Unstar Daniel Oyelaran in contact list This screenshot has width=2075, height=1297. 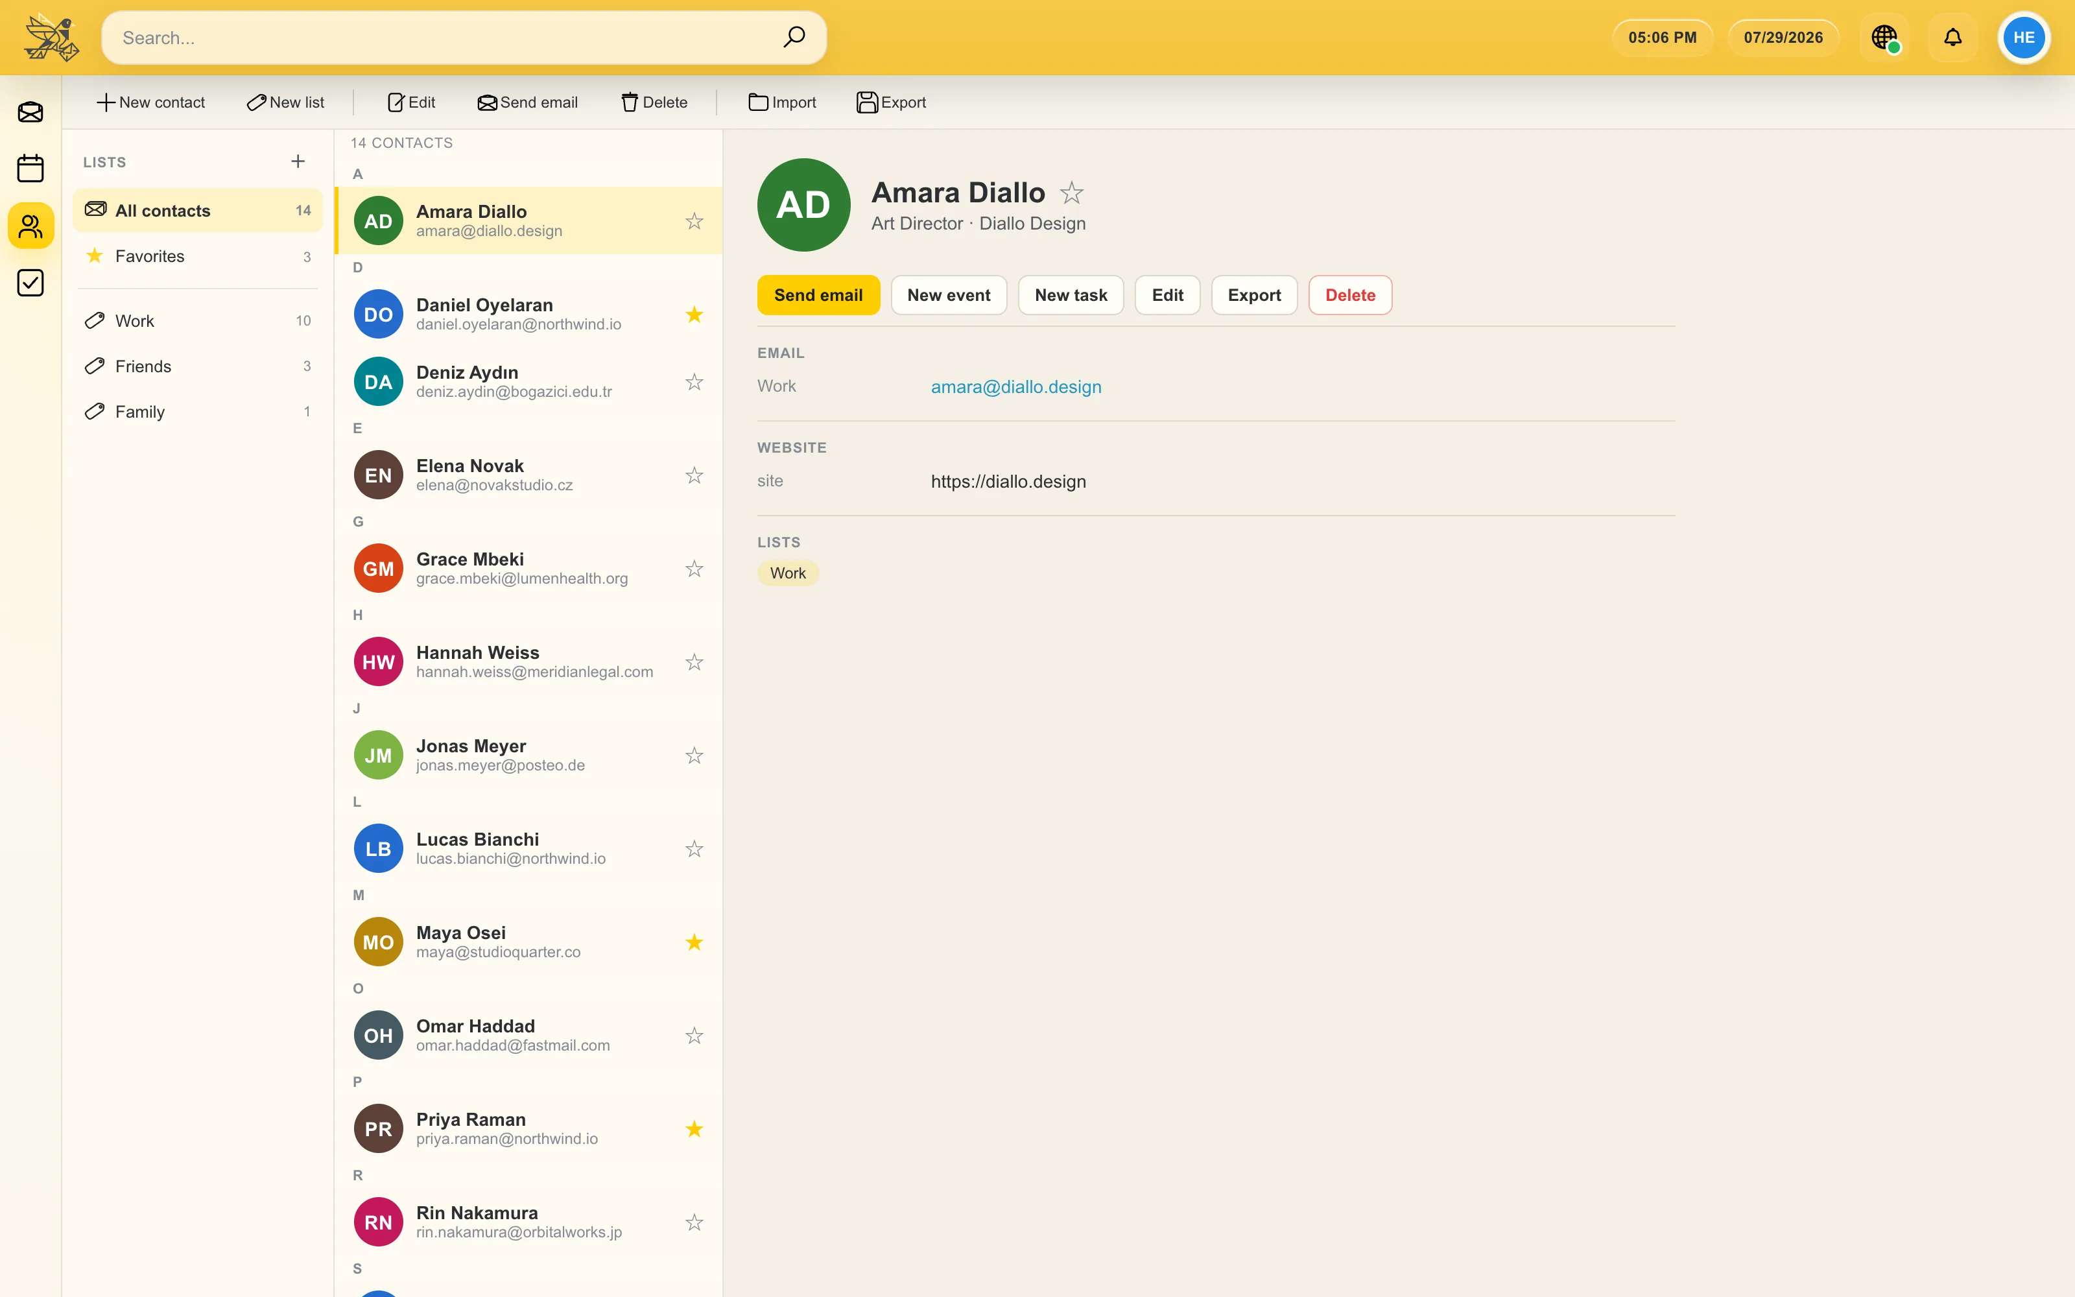(x=694, y=315)
